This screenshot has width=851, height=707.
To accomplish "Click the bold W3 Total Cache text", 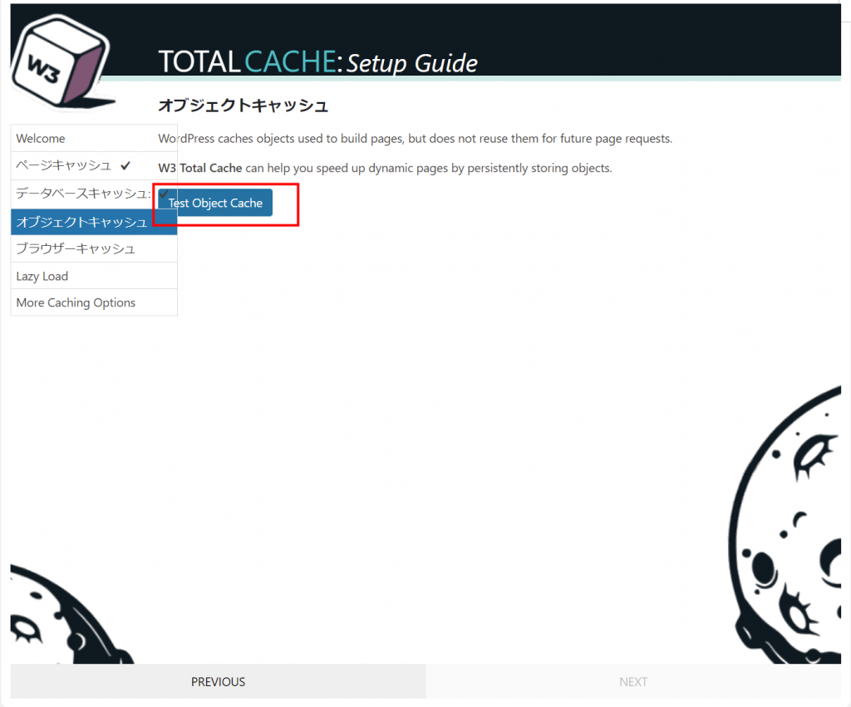I will [199, 168].
